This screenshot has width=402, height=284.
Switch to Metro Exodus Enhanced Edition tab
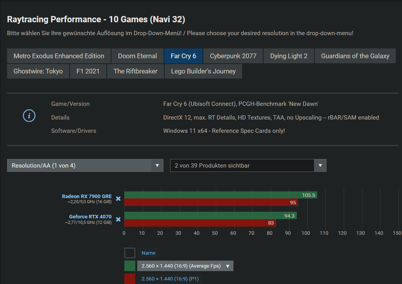tap(59, 56)
